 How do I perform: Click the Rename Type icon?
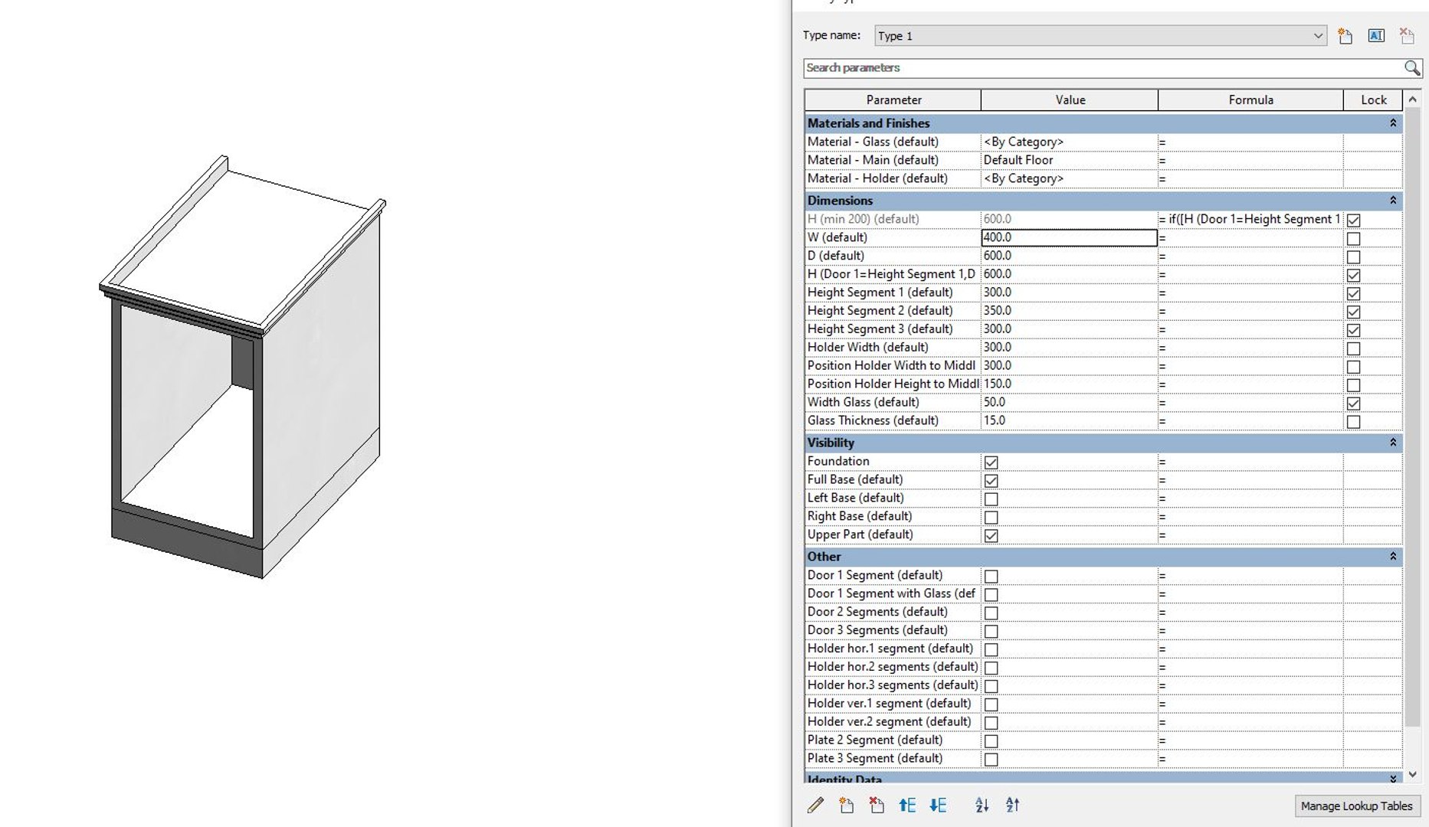[1376, 36]
